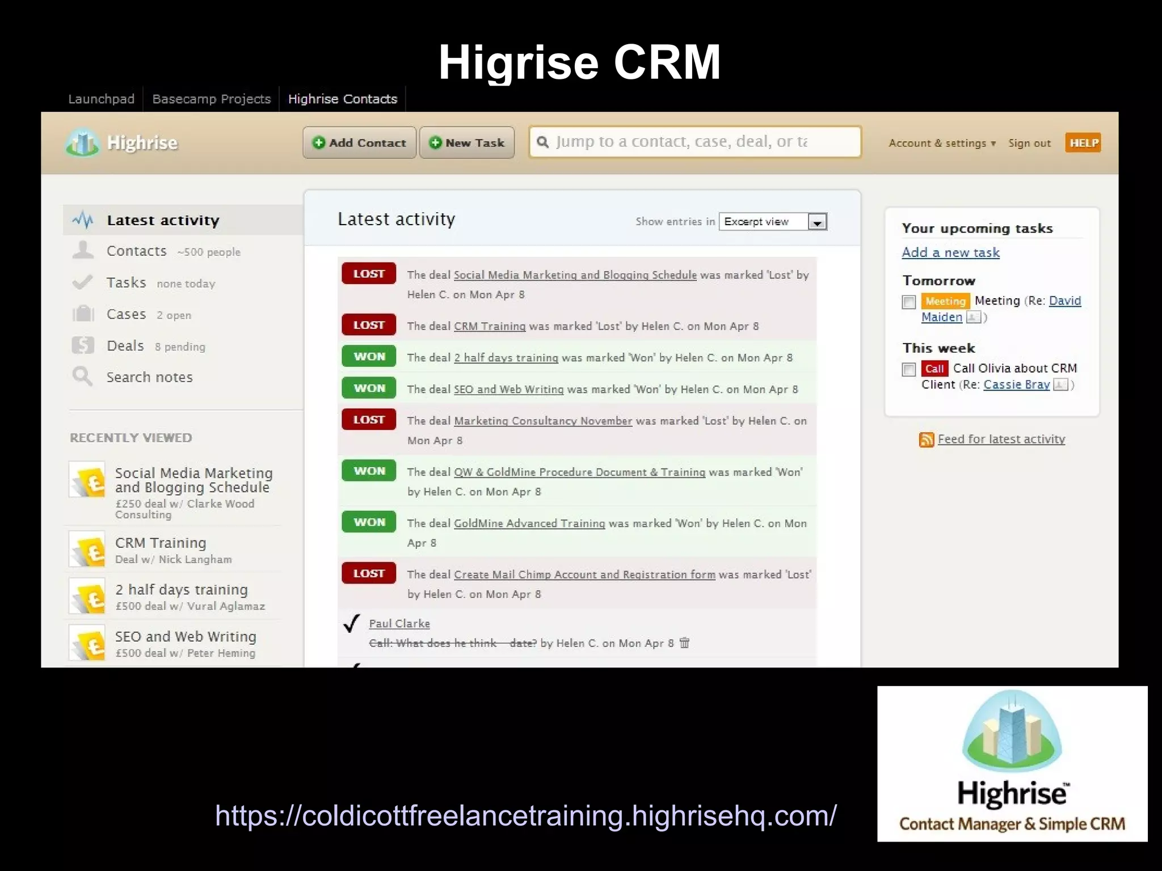The height and width of the screenshot is (871, 1162).
Task: Open Marketing Consultancy November deal link
Action: pyautogui.click(x=543, y=421)
